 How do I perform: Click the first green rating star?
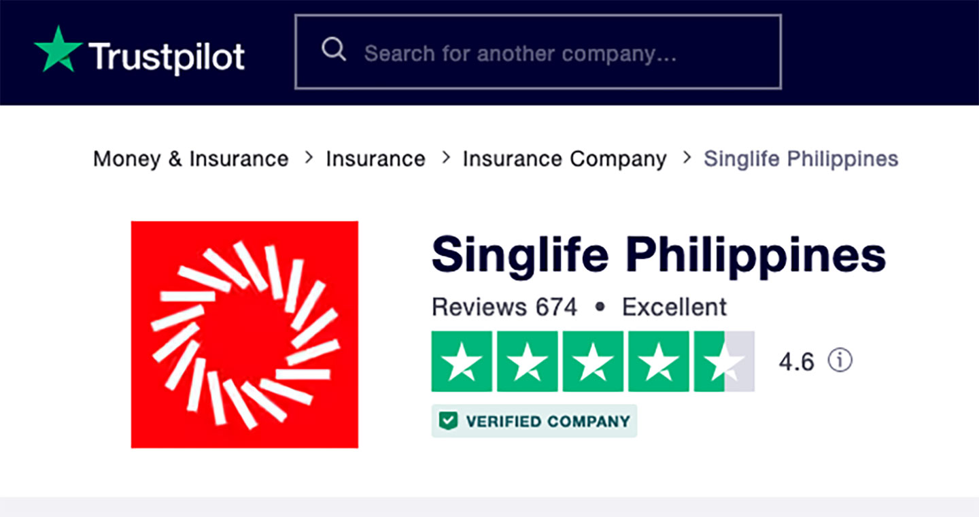[462, 361]
